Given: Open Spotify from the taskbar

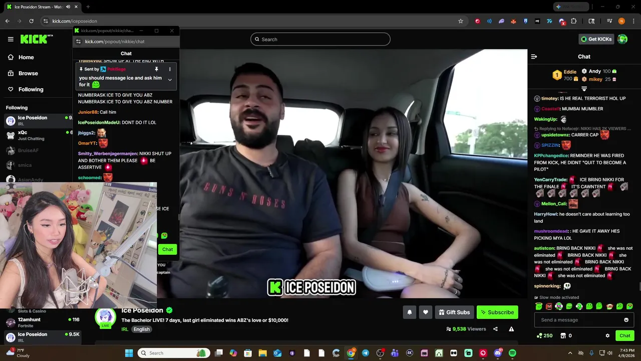Looking at the screenshot, I should (512, 353).
